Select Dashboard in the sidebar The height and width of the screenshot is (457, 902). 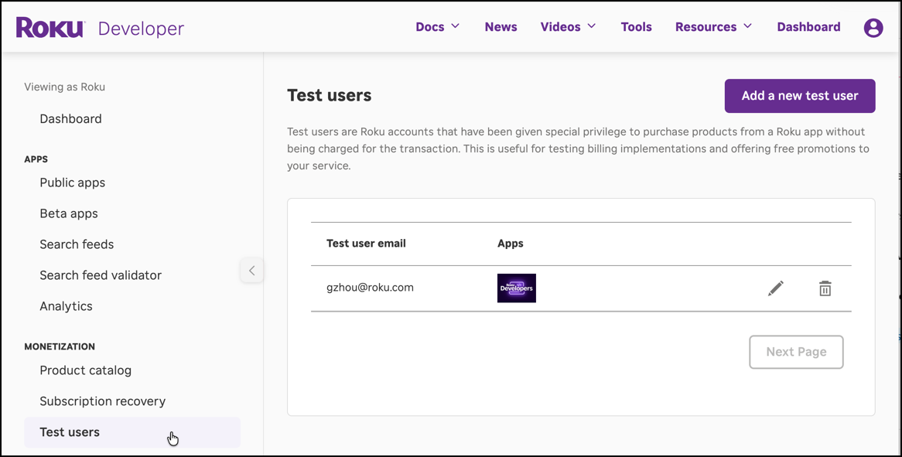coord(70,119)
